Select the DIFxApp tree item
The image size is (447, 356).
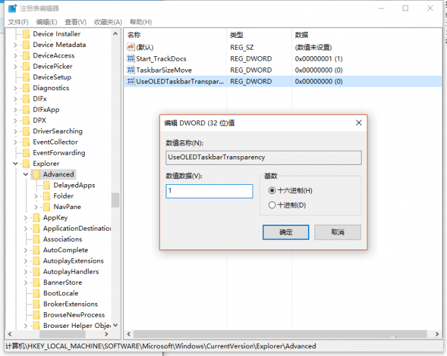[x=46, y=110]
